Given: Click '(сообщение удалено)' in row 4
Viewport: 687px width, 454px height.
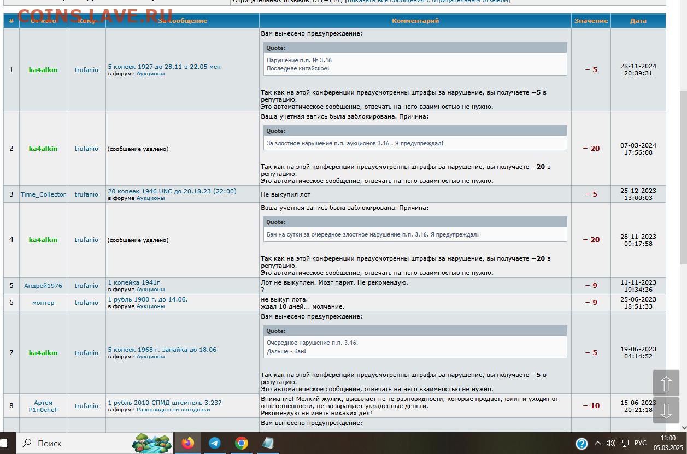Looking at the screenshot, I should click(138, 240).
